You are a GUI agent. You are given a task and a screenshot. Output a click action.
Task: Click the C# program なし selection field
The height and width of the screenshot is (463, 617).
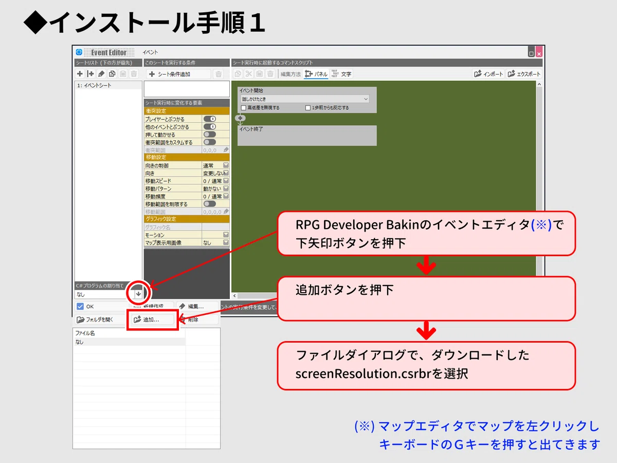pos(104,294)
